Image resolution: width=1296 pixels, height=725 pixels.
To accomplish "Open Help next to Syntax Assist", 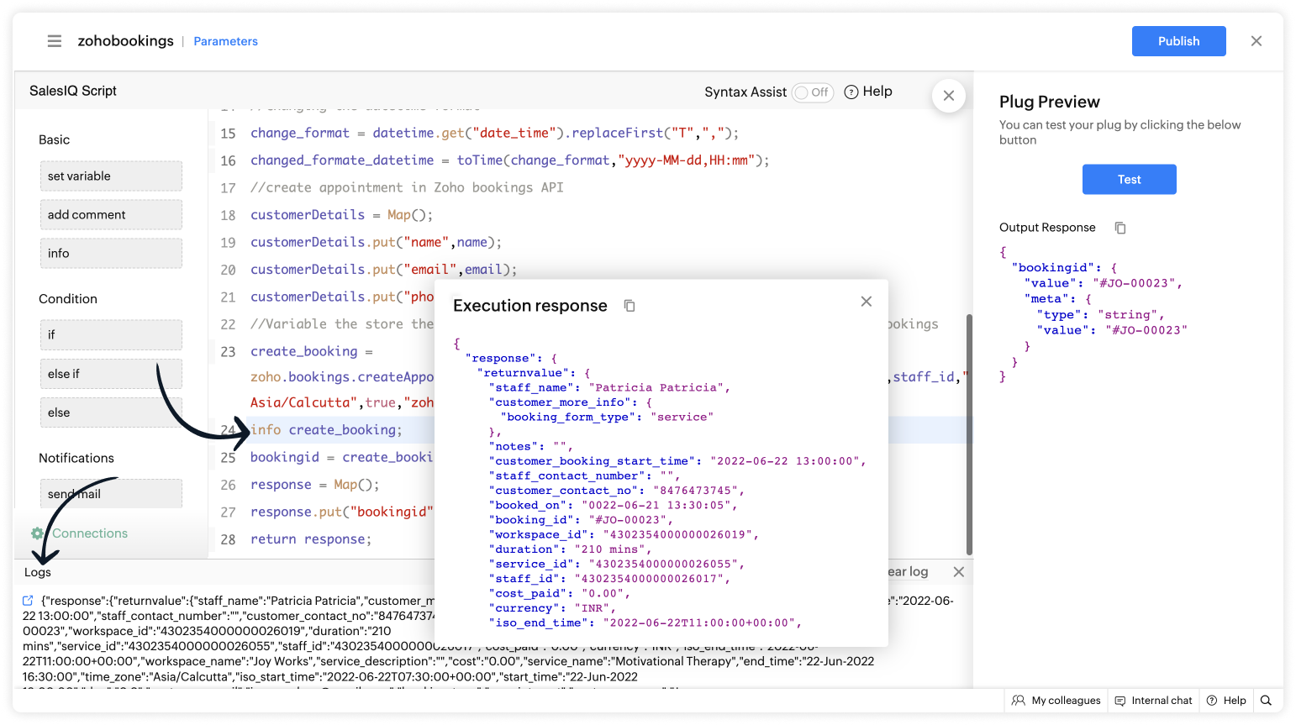I will coord(868,92).
